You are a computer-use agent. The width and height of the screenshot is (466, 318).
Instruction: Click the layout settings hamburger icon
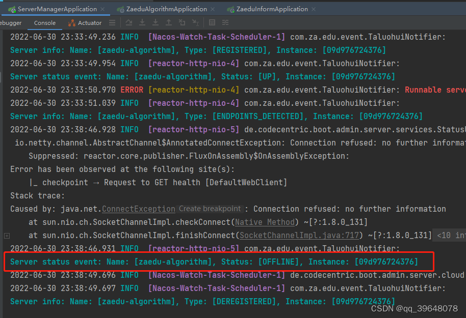click(x=112, y=22)
